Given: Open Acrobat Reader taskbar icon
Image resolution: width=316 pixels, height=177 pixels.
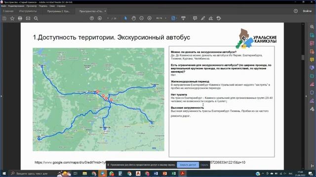Looking at the screenshot, I should 183,174.
